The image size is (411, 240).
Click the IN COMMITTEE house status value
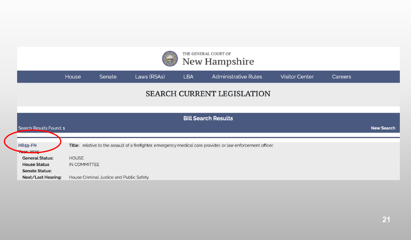click(84, 164)
